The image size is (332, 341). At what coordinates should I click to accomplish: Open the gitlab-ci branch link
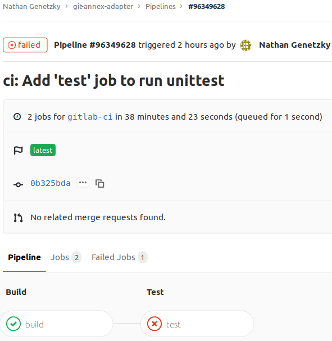click(90, 117)
